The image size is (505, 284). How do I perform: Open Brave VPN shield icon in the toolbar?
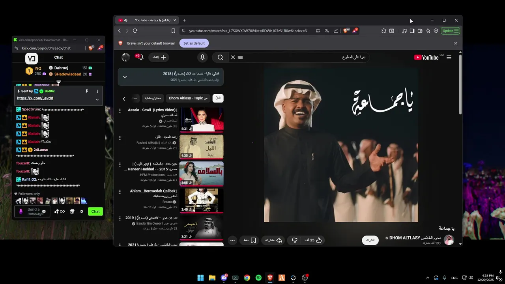coord(436,31)
